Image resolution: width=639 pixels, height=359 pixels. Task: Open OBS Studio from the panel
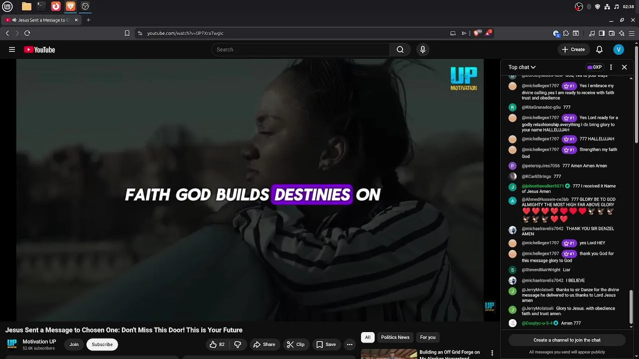85,6
